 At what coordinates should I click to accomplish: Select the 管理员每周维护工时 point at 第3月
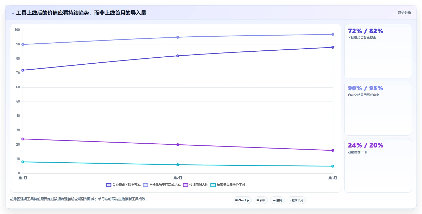333,166
